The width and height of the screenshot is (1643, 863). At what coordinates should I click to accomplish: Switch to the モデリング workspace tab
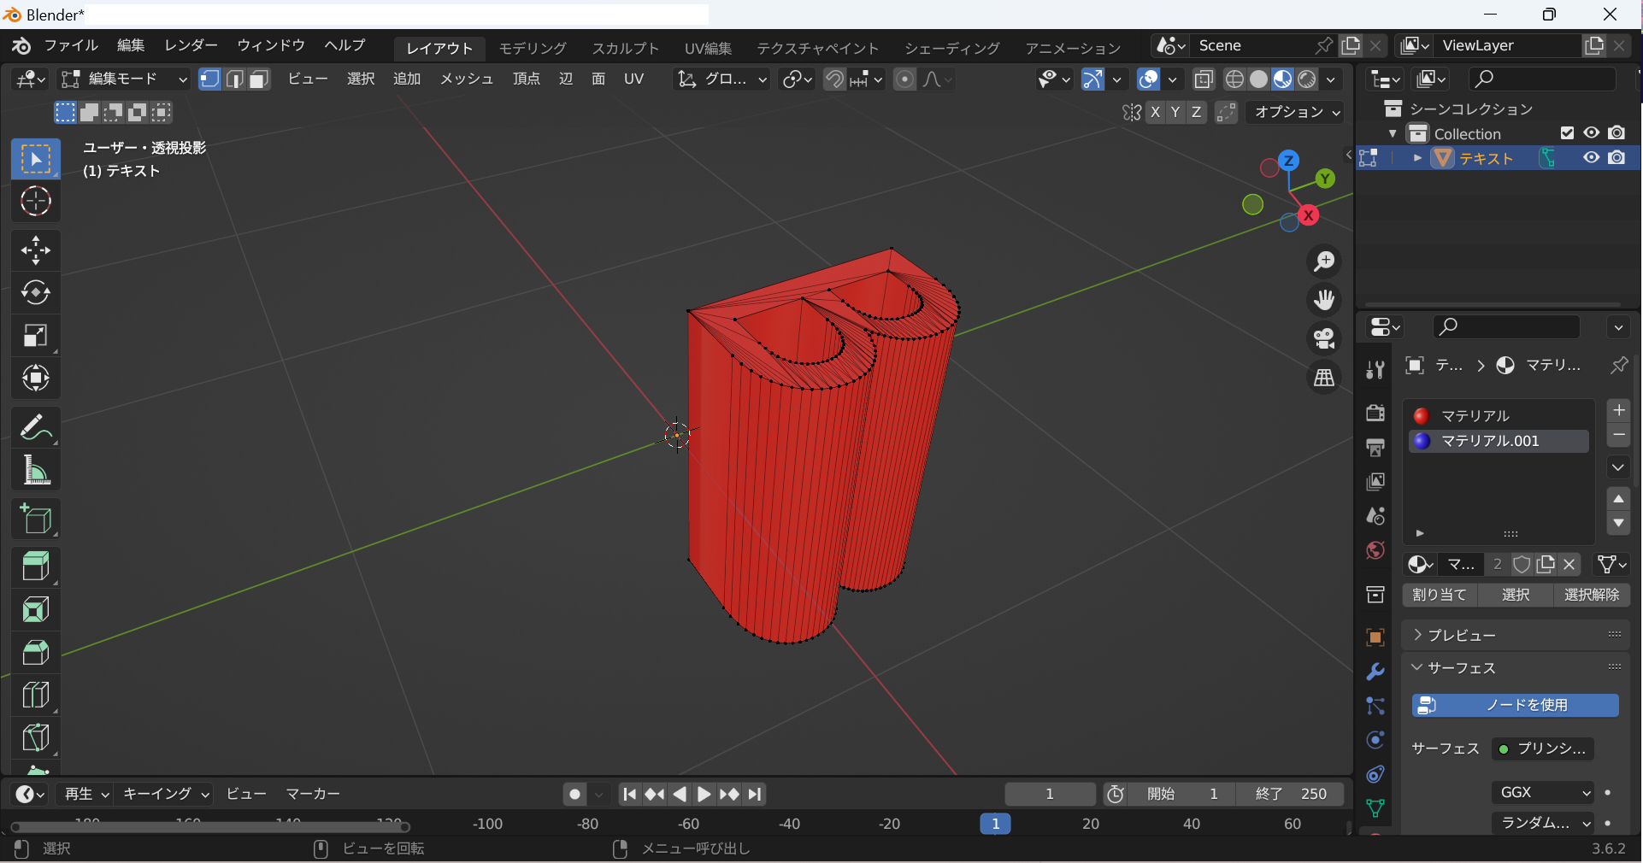point(533,49)
